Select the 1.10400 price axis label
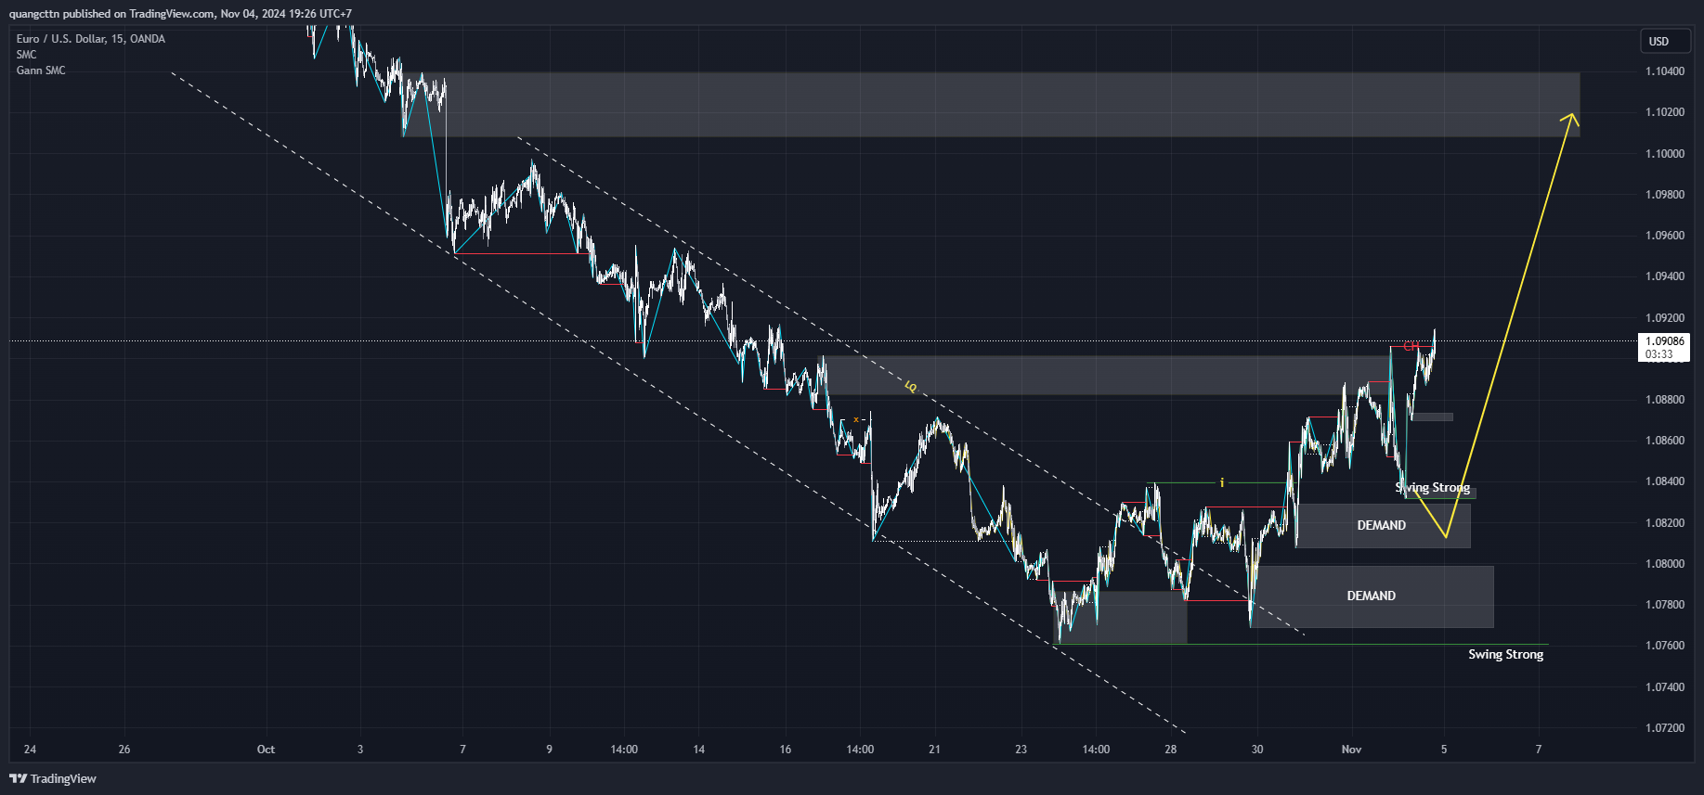1704x795 pixels. [x=1664, y=71]
